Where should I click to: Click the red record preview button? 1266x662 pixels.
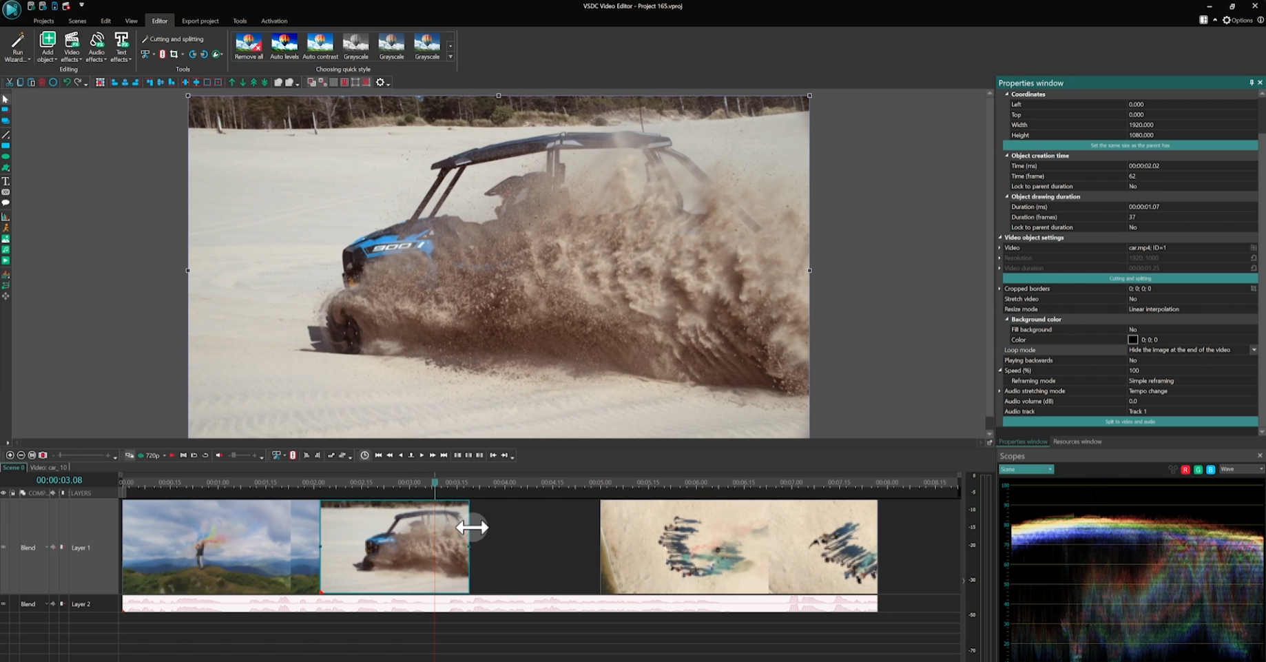(x=172, y=455)
